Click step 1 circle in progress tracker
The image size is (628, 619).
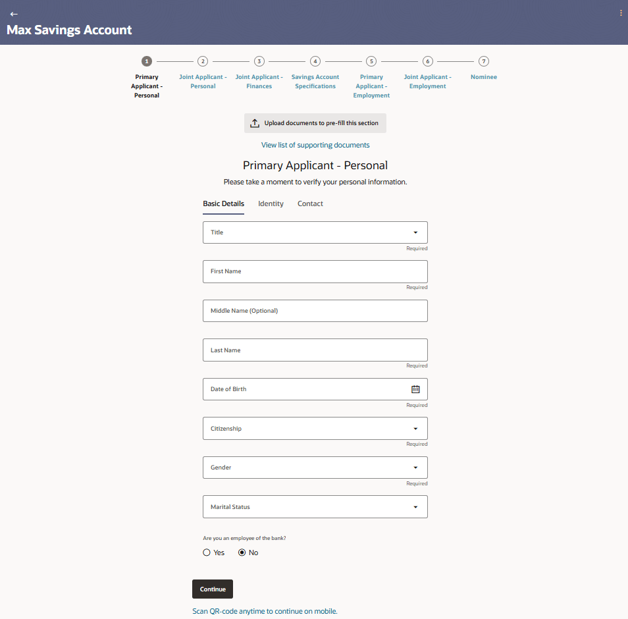coord(147,61)
